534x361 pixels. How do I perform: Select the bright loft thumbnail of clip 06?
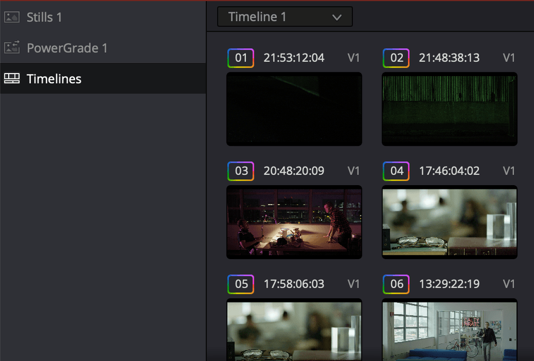click(450, 330)
